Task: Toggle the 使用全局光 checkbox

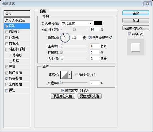Action: [90, 38]
